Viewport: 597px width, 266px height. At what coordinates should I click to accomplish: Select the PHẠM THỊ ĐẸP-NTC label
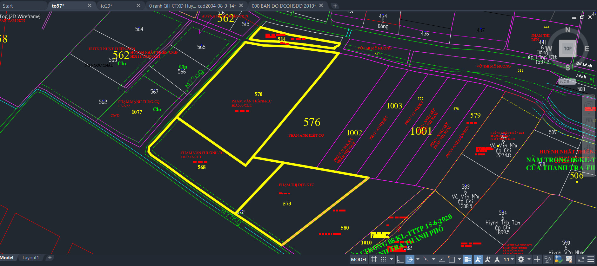click(296, 185)
